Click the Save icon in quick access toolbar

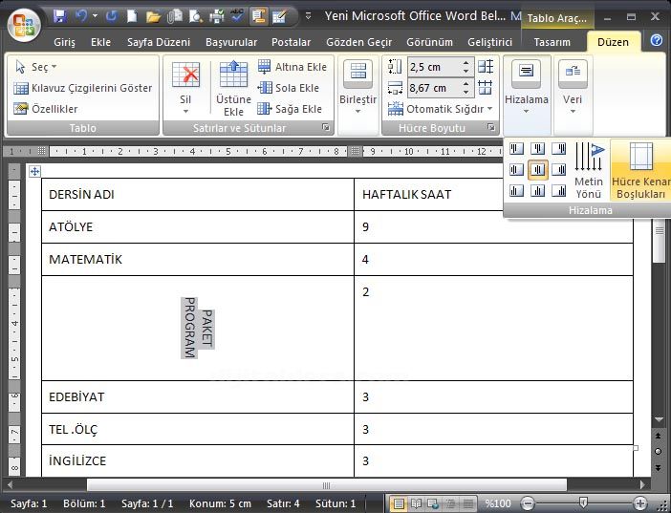point(59,16)
